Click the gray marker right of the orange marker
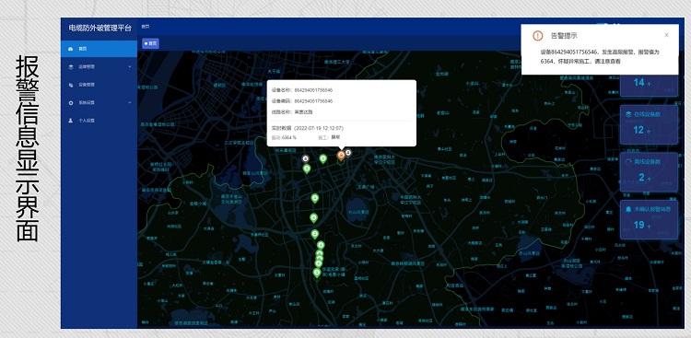This screenshot has width=691, height=338. tap(348, 153)
